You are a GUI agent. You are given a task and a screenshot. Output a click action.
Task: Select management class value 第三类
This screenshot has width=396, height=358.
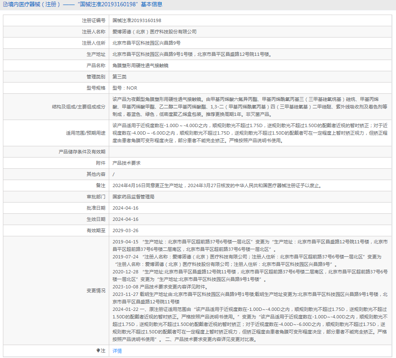(120, 77)
